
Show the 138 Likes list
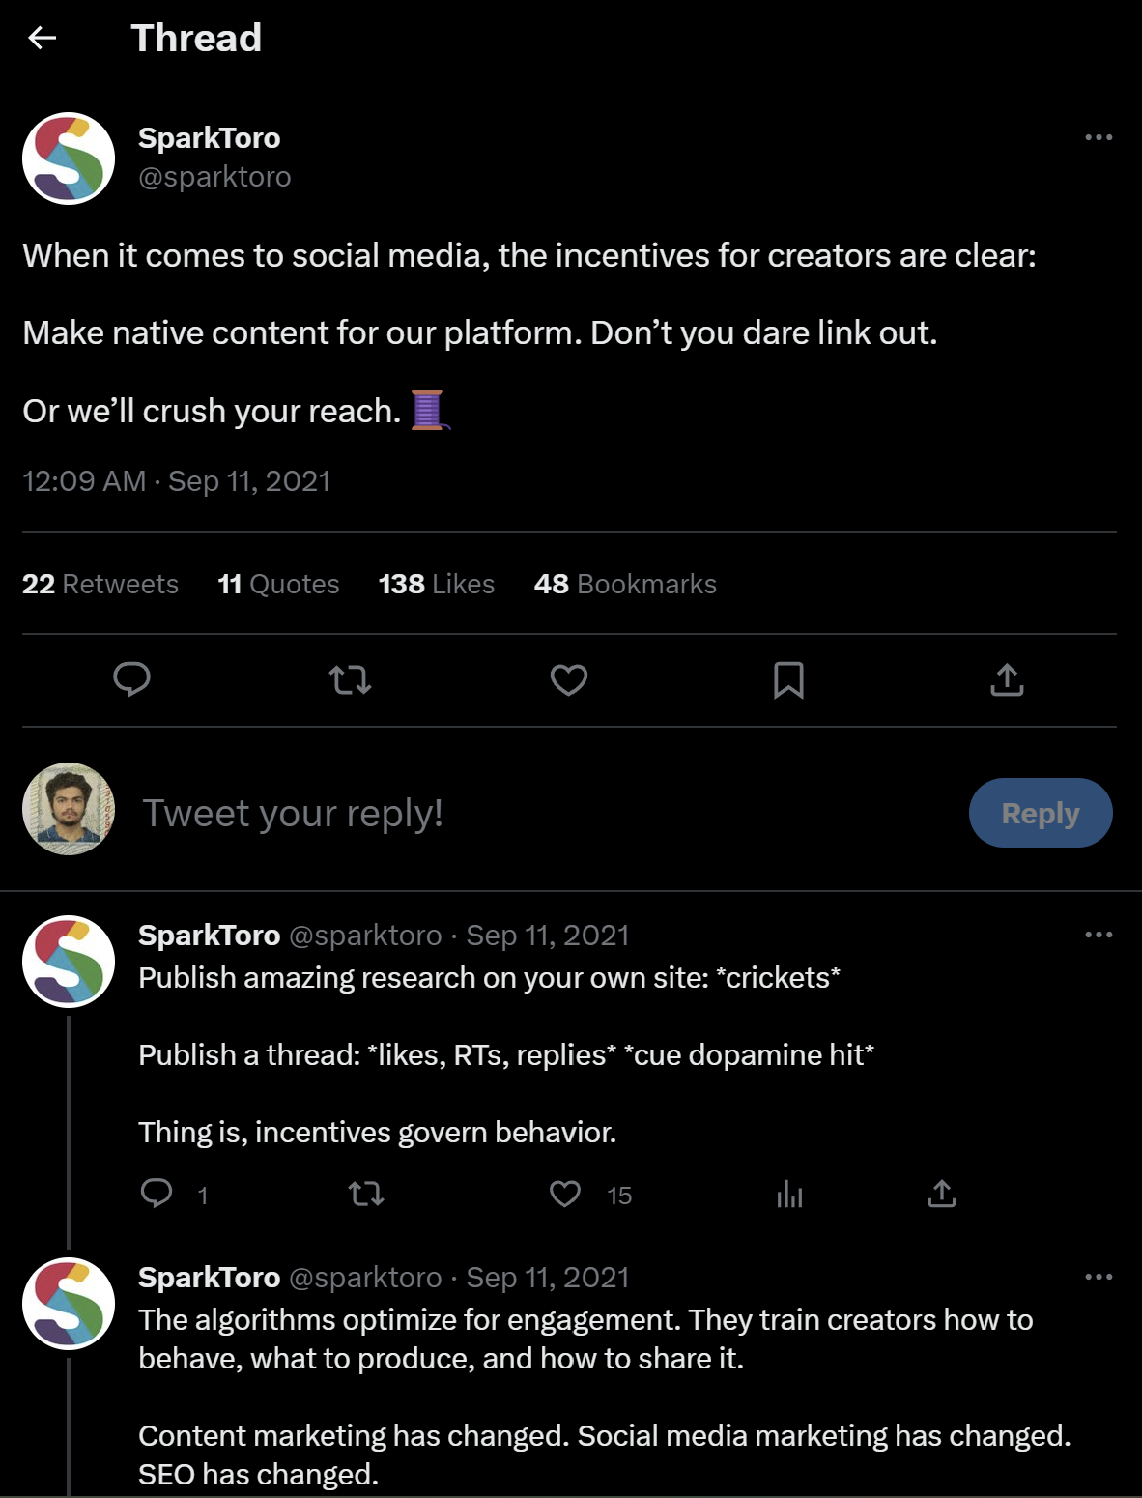[436, 584]
